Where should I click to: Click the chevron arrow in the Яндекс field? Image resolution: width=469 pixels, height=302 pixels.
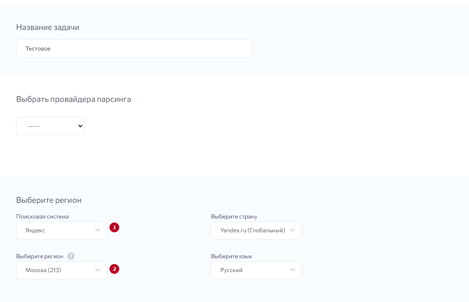pos(98,231)
